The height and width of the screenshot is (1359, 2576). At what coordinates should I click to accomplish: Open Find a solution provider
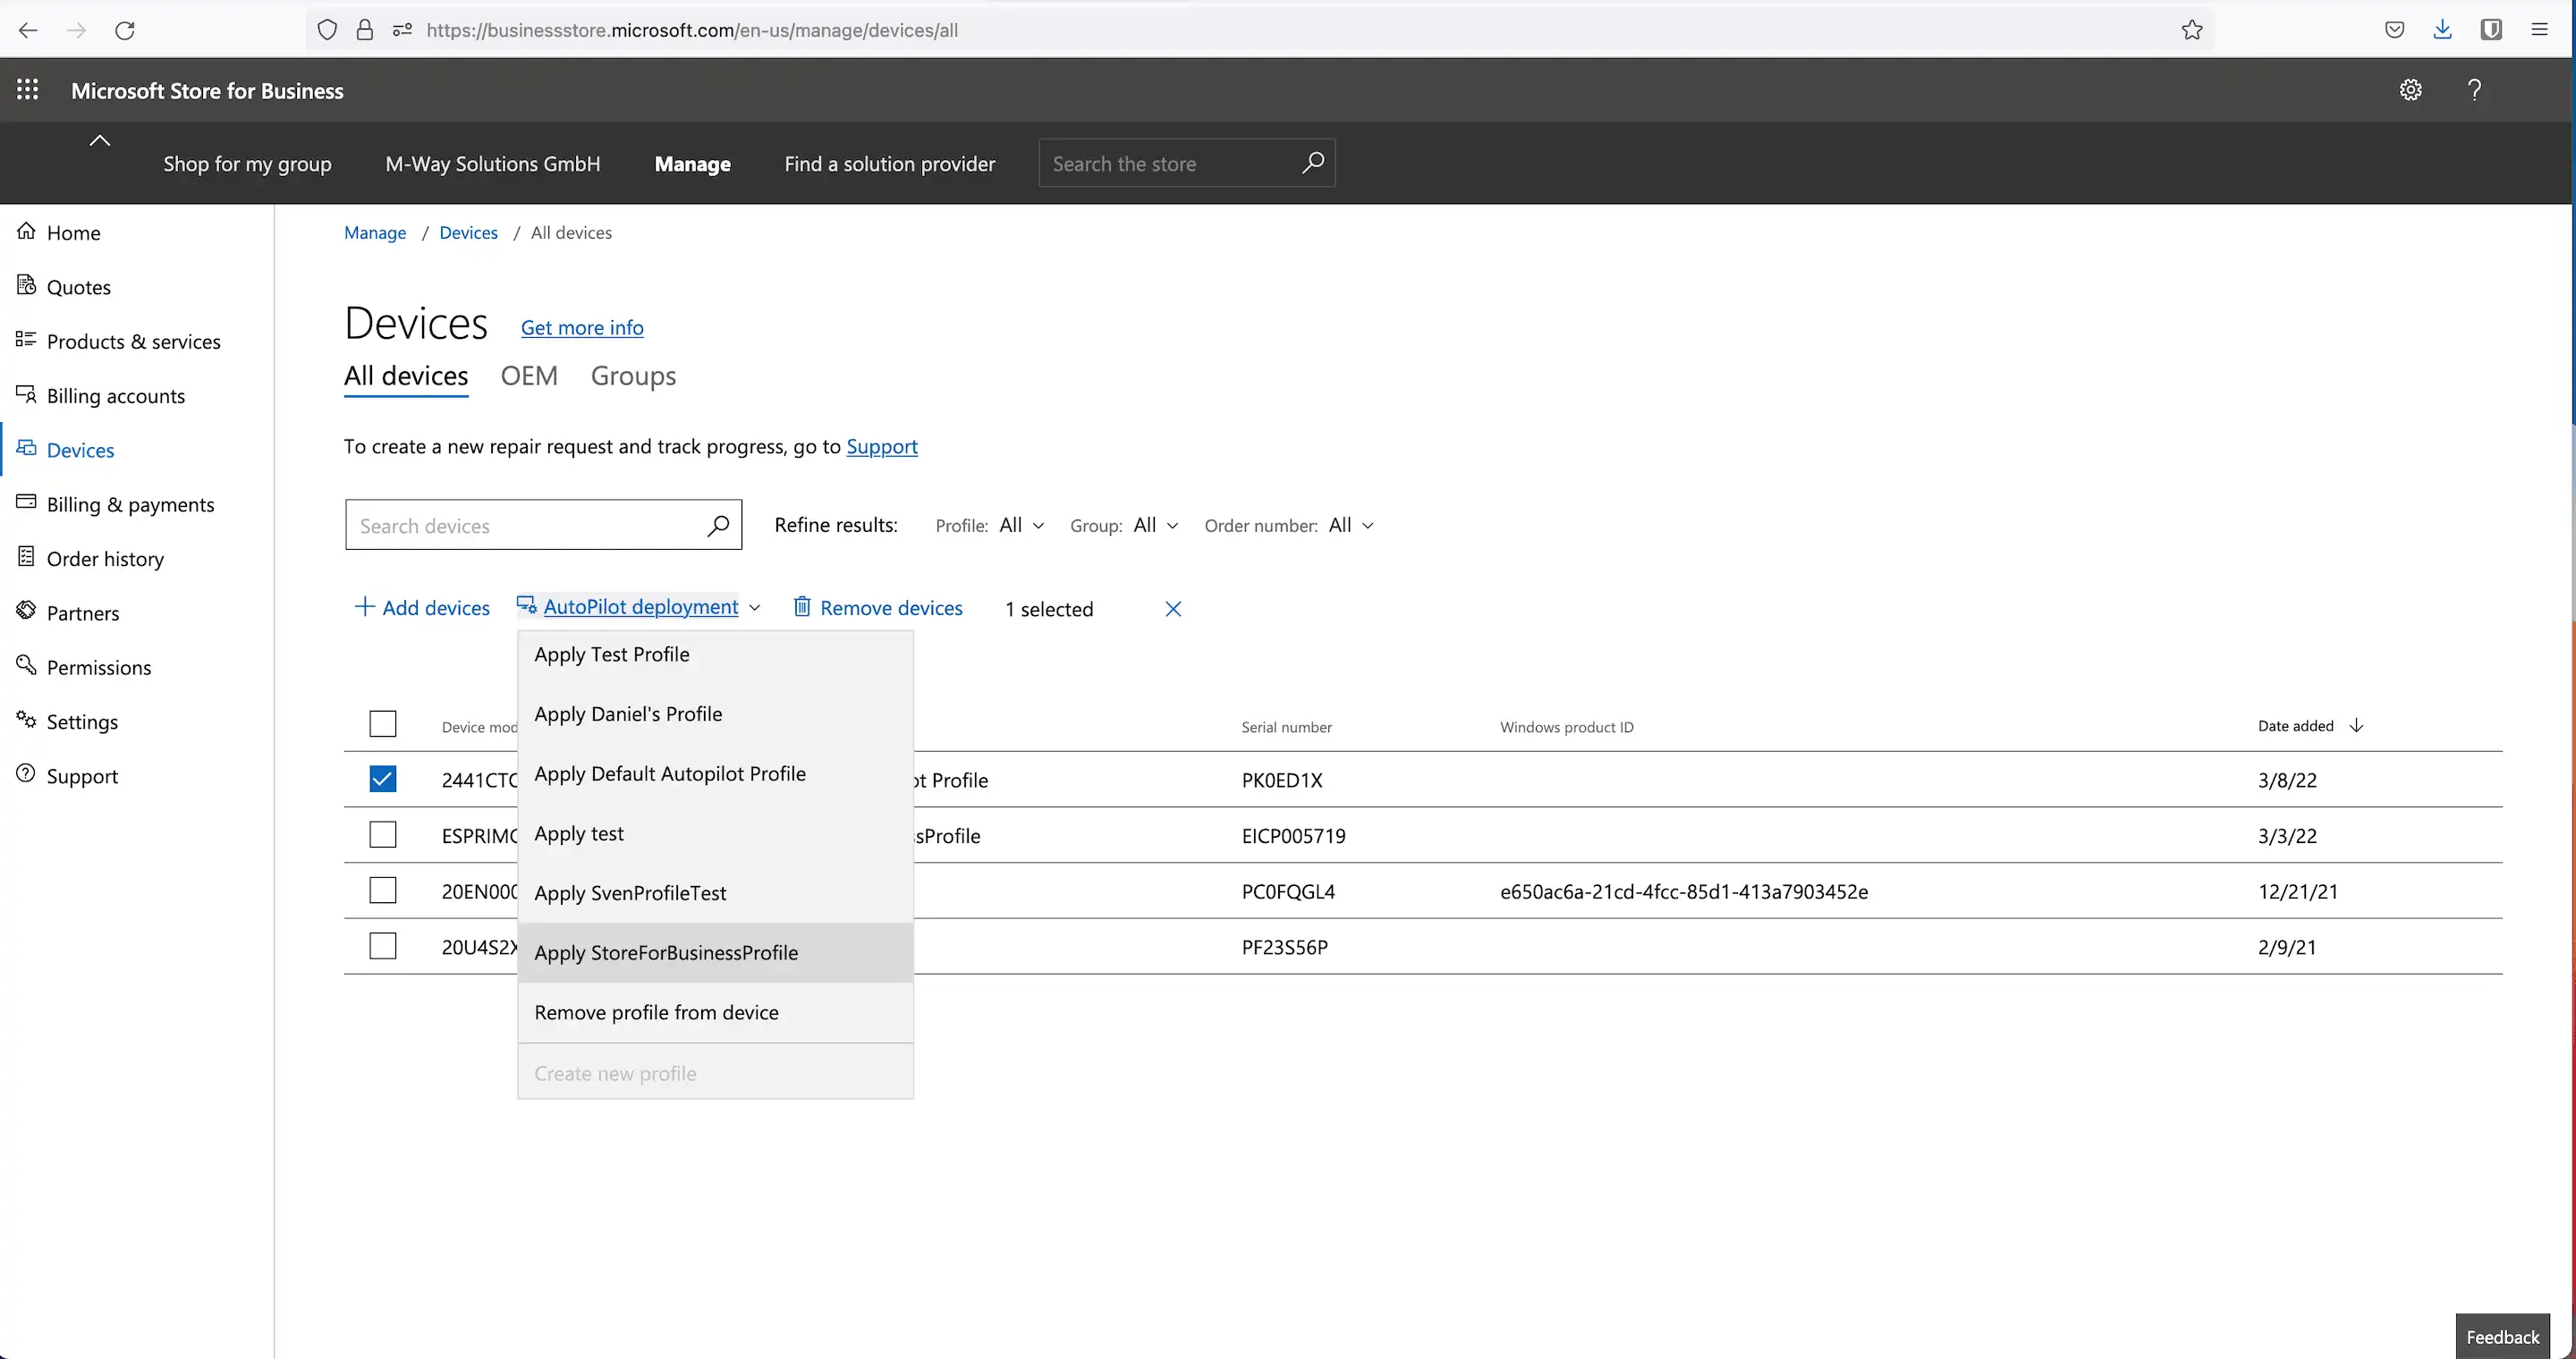[890, 164]
